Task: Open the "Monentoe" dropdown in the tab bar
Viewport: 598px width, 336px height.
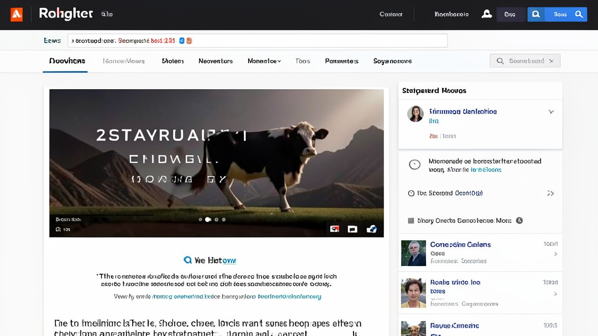Action: point(264,61)
